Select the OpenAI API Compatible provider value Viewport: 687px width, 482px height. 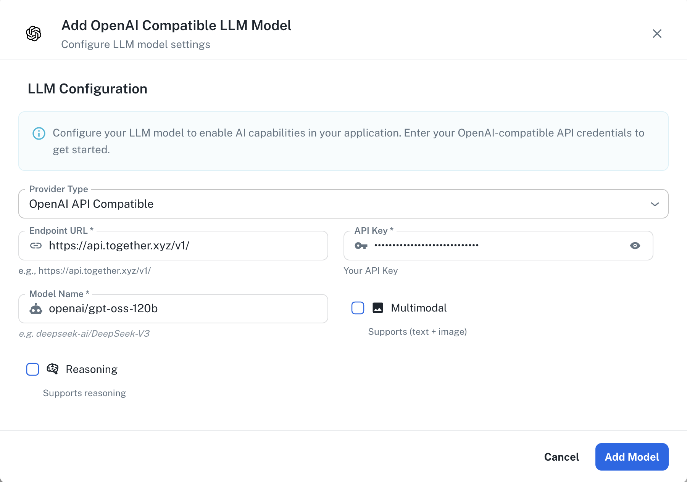point(91,204)
